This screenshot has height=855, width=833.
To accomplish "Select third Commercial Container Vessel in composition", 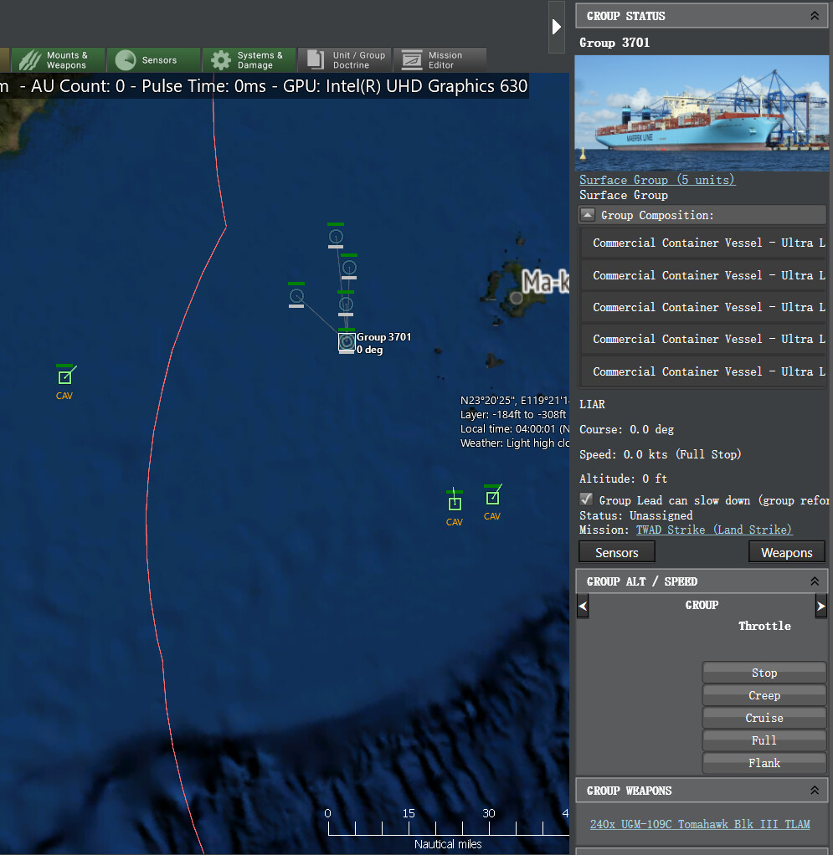I will pos(703,307).
